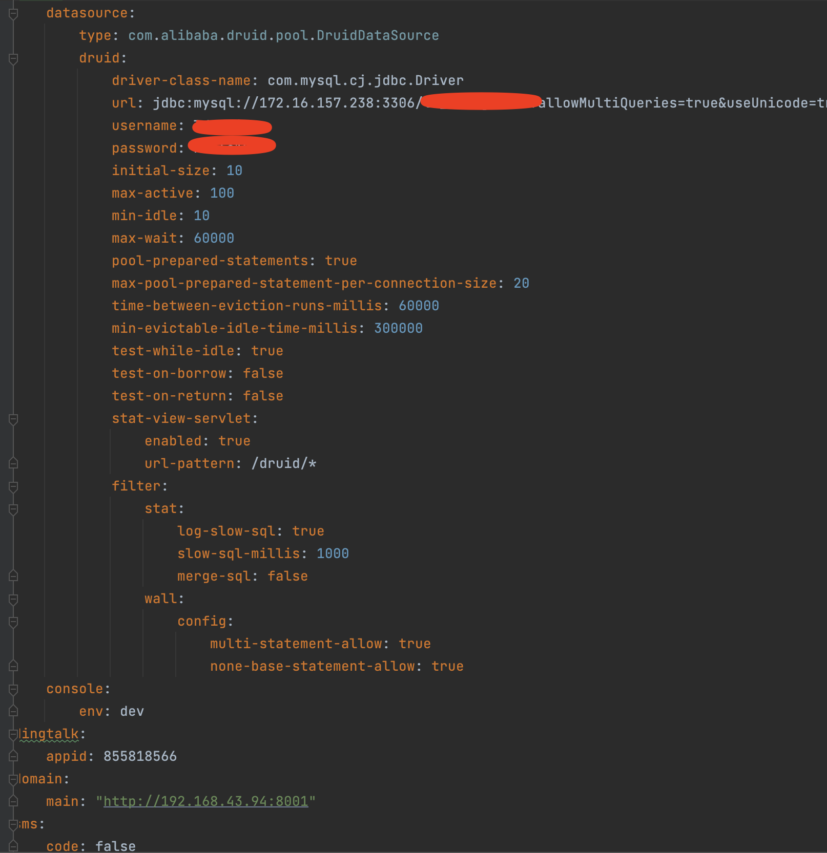Fold the stat-view-servlet section
827x853 pixels.
pyautogui.click(x=13, y=419)
